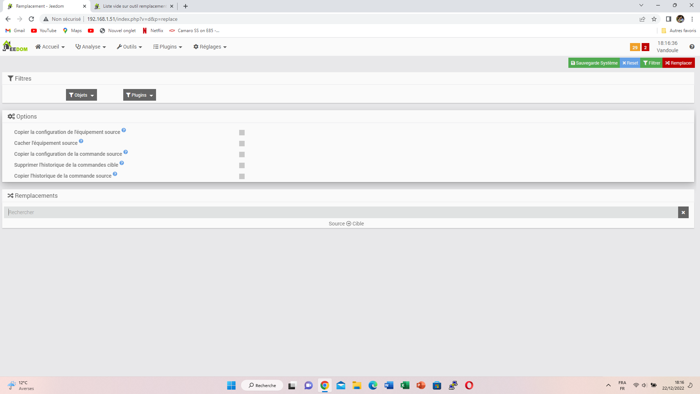Expand the Outils menu
The width and height of the screenshot is (700, 394).
[129, 47]
